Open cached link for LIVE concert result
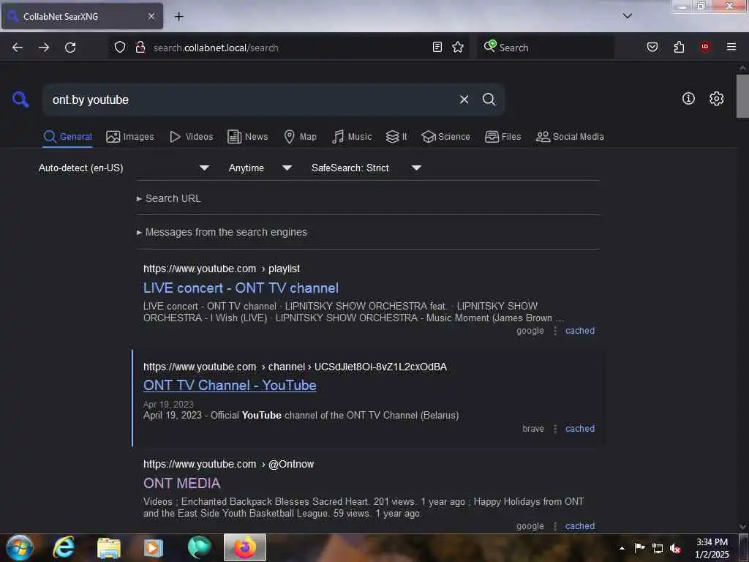This screenshot has width=749, height=562. pos(580,331)
